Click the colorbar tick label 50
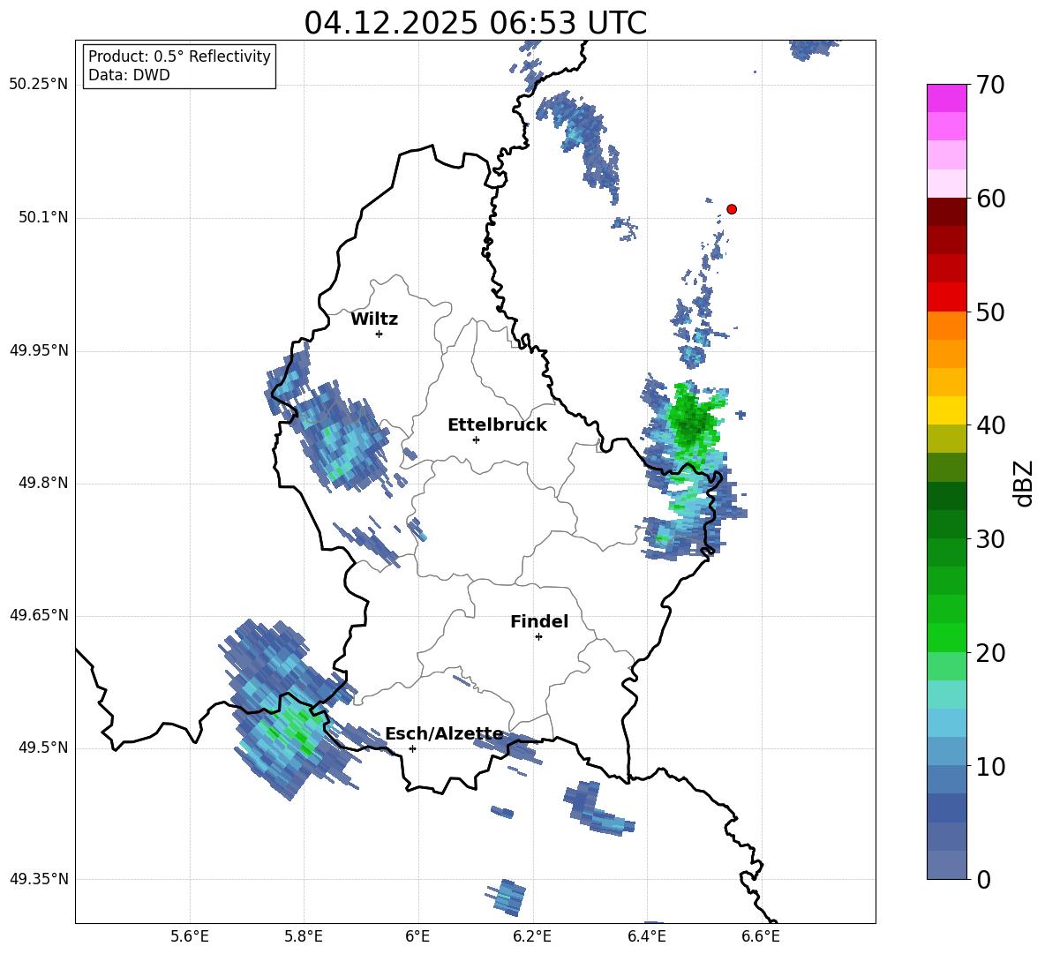Viewport: 1045px width, 954px height. point(990,312)
